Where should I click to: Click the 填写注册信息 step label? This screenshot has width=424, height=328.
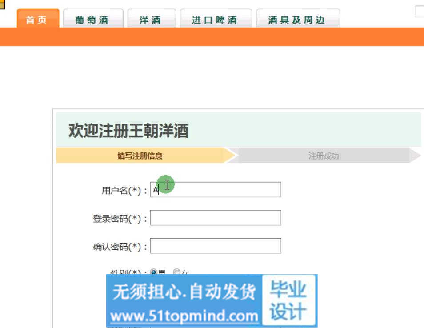point(140,156)
